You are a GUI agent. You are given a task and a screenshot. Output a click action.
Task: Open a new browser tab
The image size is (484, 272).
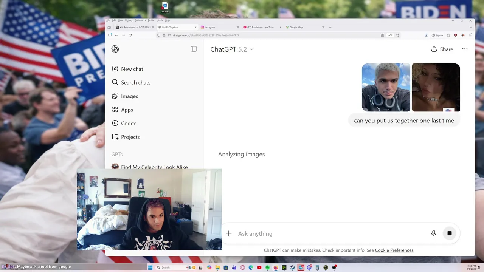330,27
